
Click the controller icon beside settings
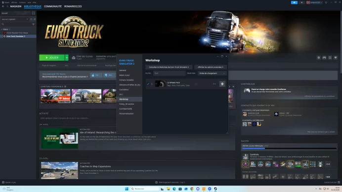(324, 58)
